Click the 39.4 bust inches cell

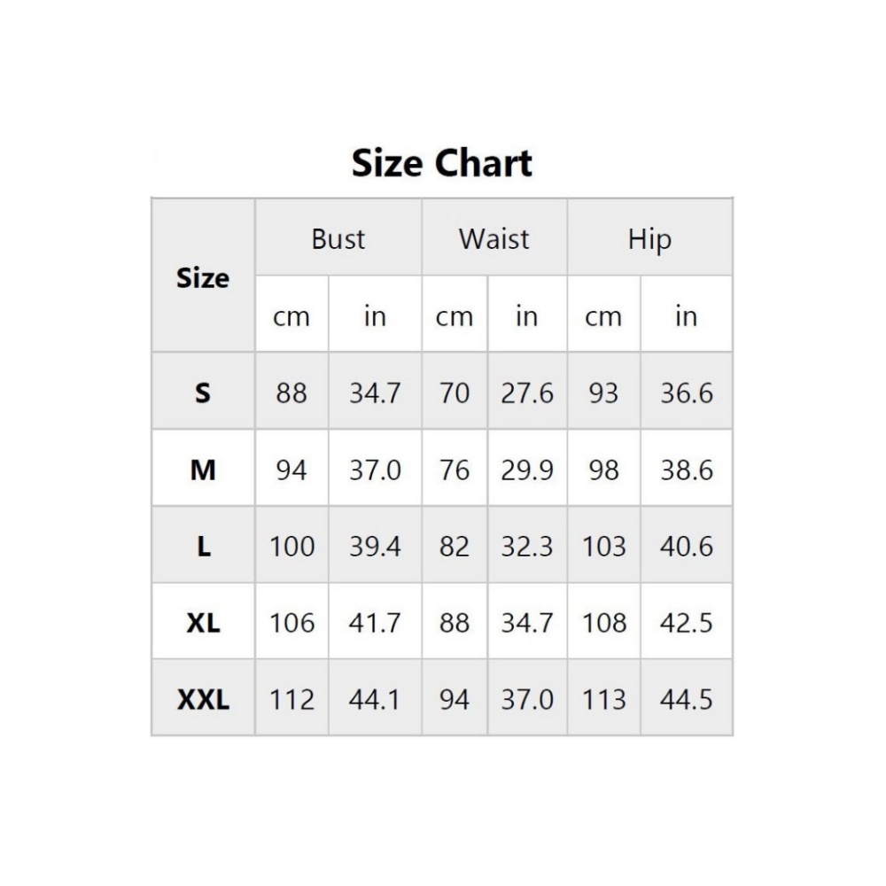tap(375, 547)
